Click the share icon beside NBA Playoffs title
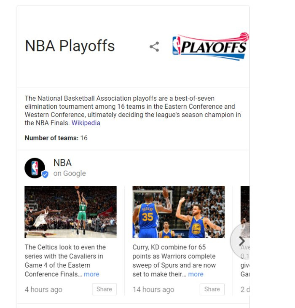295x308 pixels. pos(154,47)
